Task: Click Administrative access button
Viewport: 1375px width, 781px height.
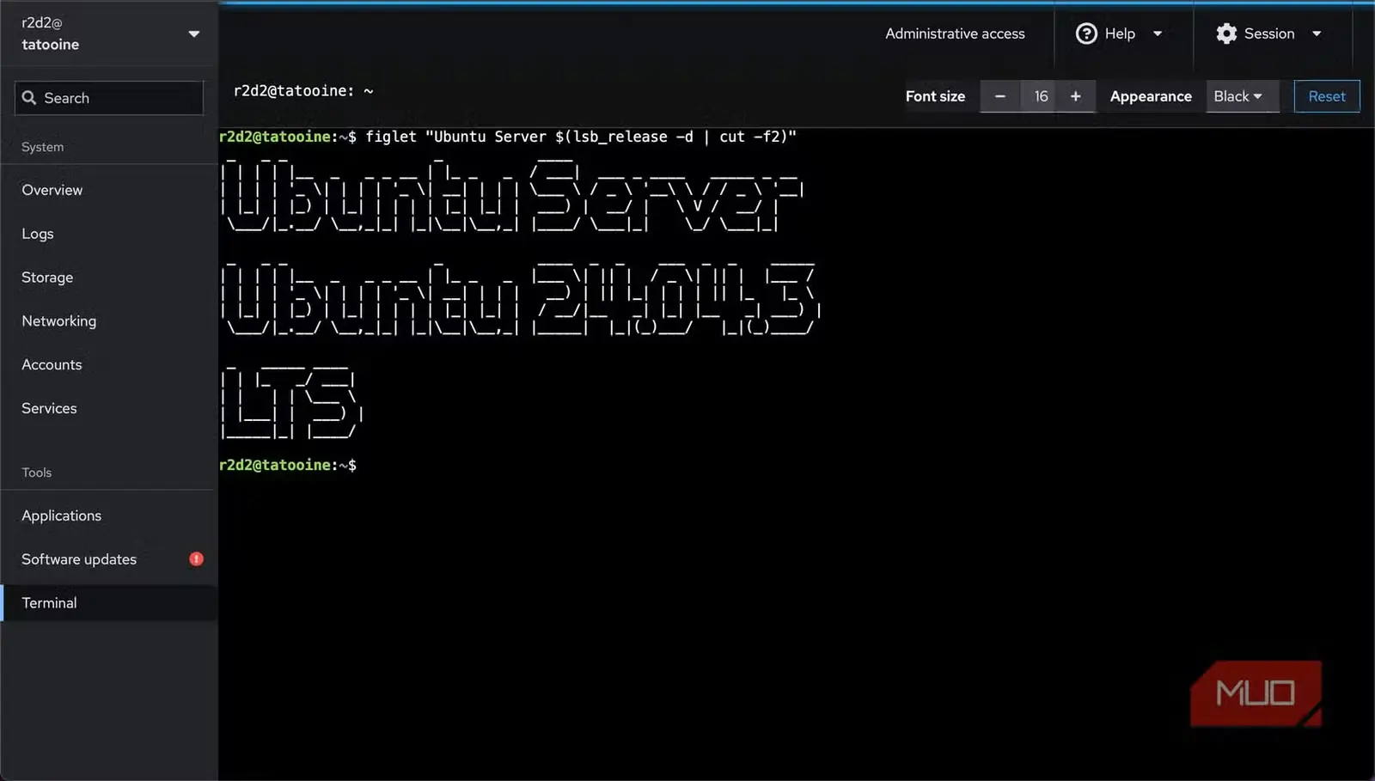Action: (955, 34)
